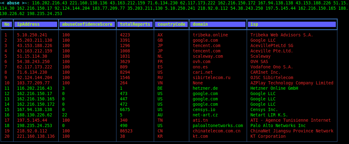
Task: Click the ipAddress column header
Action: (36, 24)
